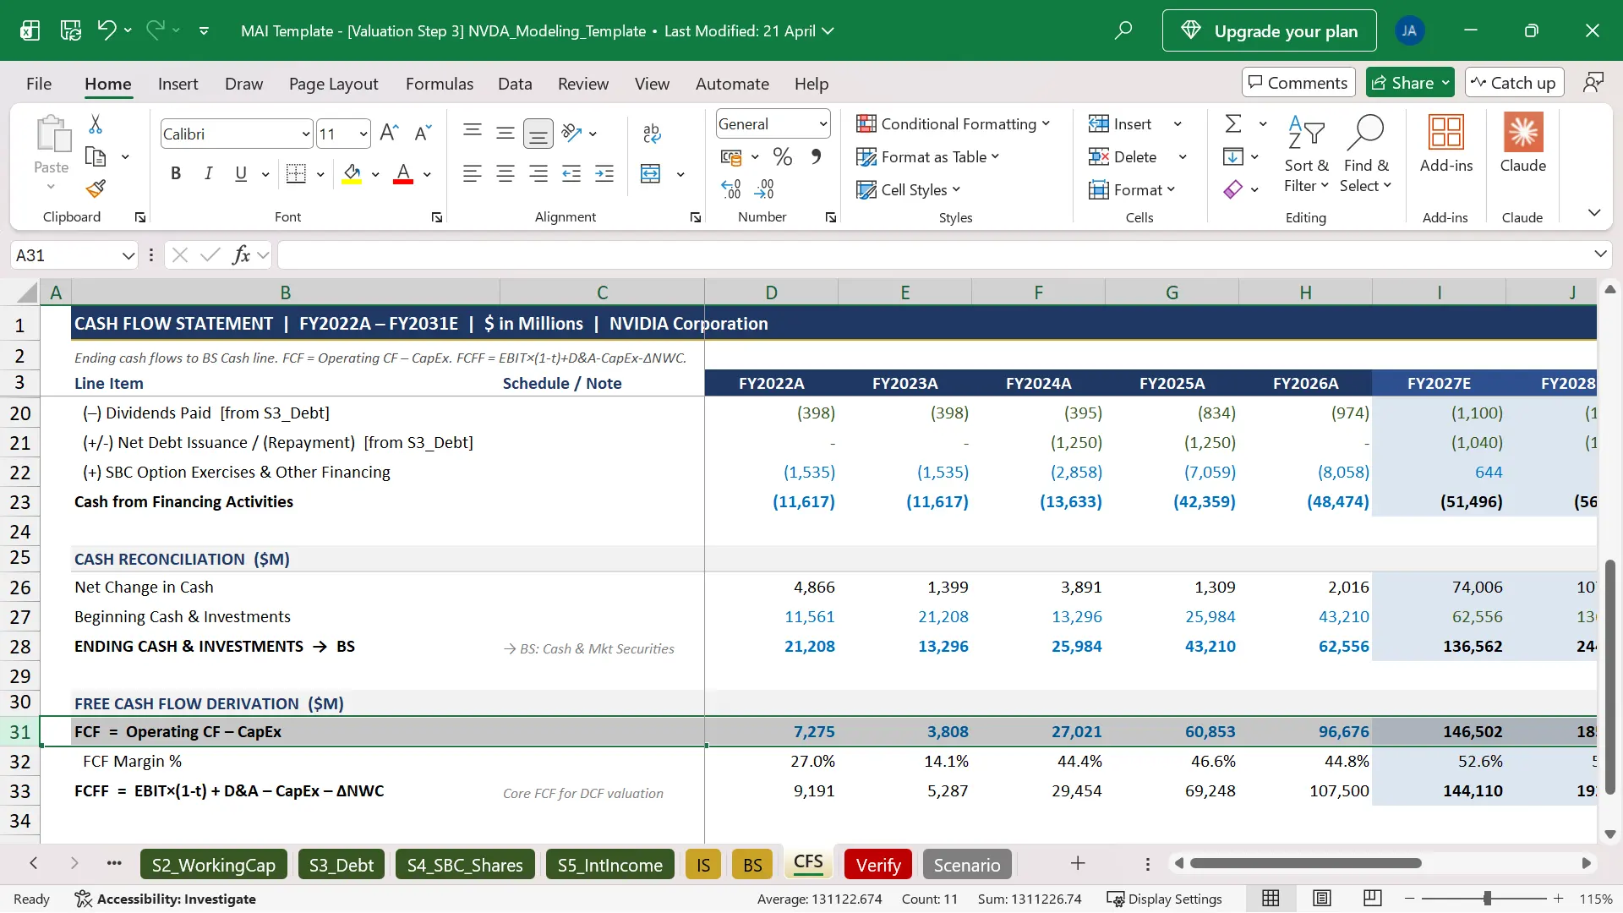1623x913 pixels.
Task: Click the Format Painter brush icon
Action: tap(96, 188)
